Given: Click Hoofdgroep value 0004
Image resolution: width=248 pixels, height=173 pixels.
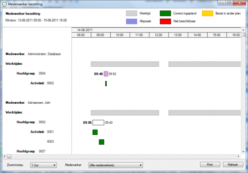Looking at the screenshot, I should click(x=42, y=73).
